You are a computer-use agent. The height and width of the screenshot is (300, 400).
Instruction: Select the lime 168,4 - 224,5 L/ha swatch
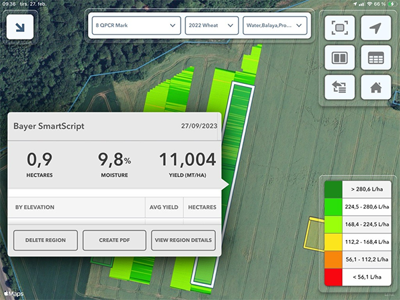click(333, 225)
